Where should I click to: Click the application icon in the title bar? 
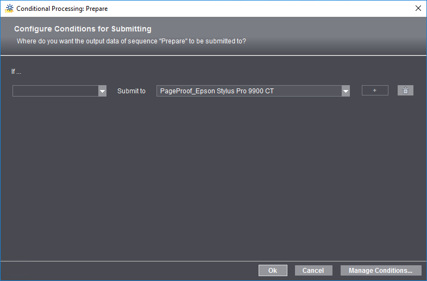point(9,9)
